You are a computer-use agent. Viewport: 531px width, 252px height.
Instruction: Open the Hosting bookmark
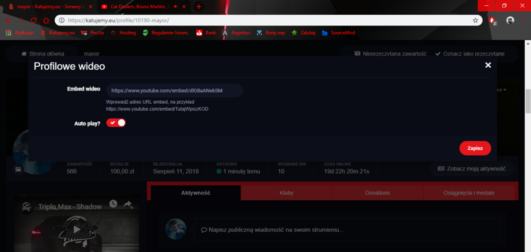coord(123,33)
